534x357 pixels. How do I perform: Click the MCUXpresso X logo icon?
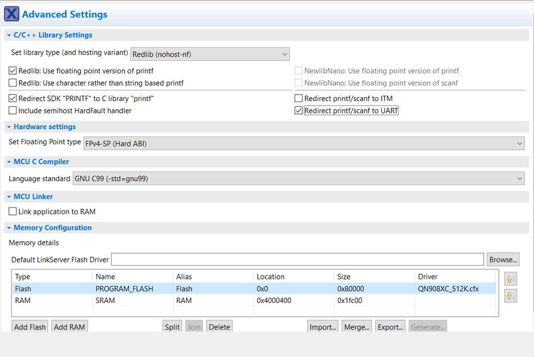point(11,14)
